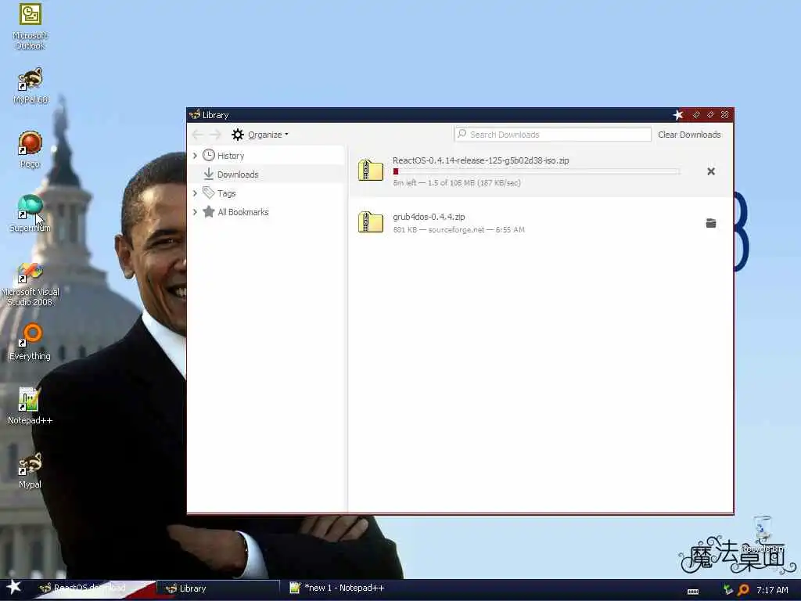Close the Library window

click(725, 115)
